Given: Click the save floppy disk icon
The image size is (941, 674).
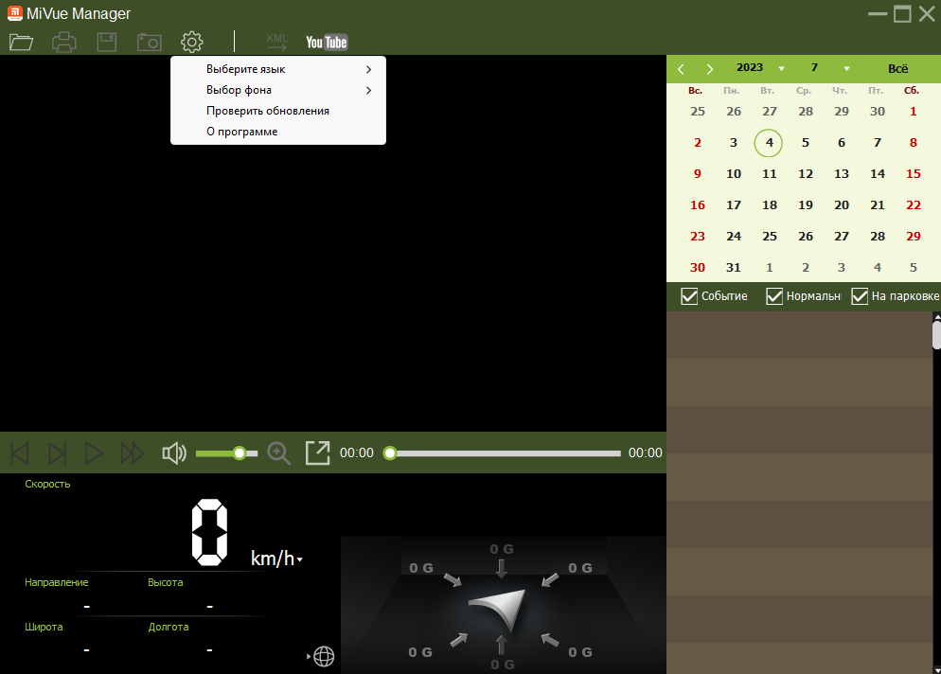Looking at the screenshot, I should coord(107,42).
